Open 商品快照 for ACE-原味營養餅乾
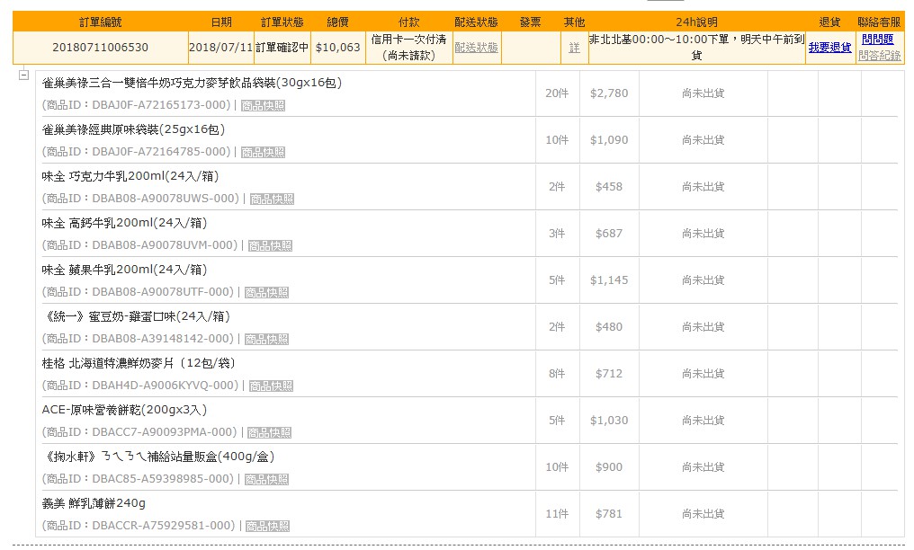 [269, 432]
